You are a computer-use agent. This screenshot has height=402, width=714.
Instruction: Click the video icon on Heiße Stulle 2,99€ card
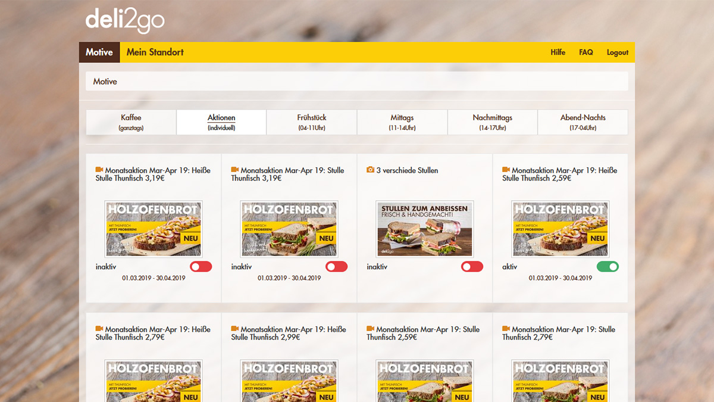234,329
